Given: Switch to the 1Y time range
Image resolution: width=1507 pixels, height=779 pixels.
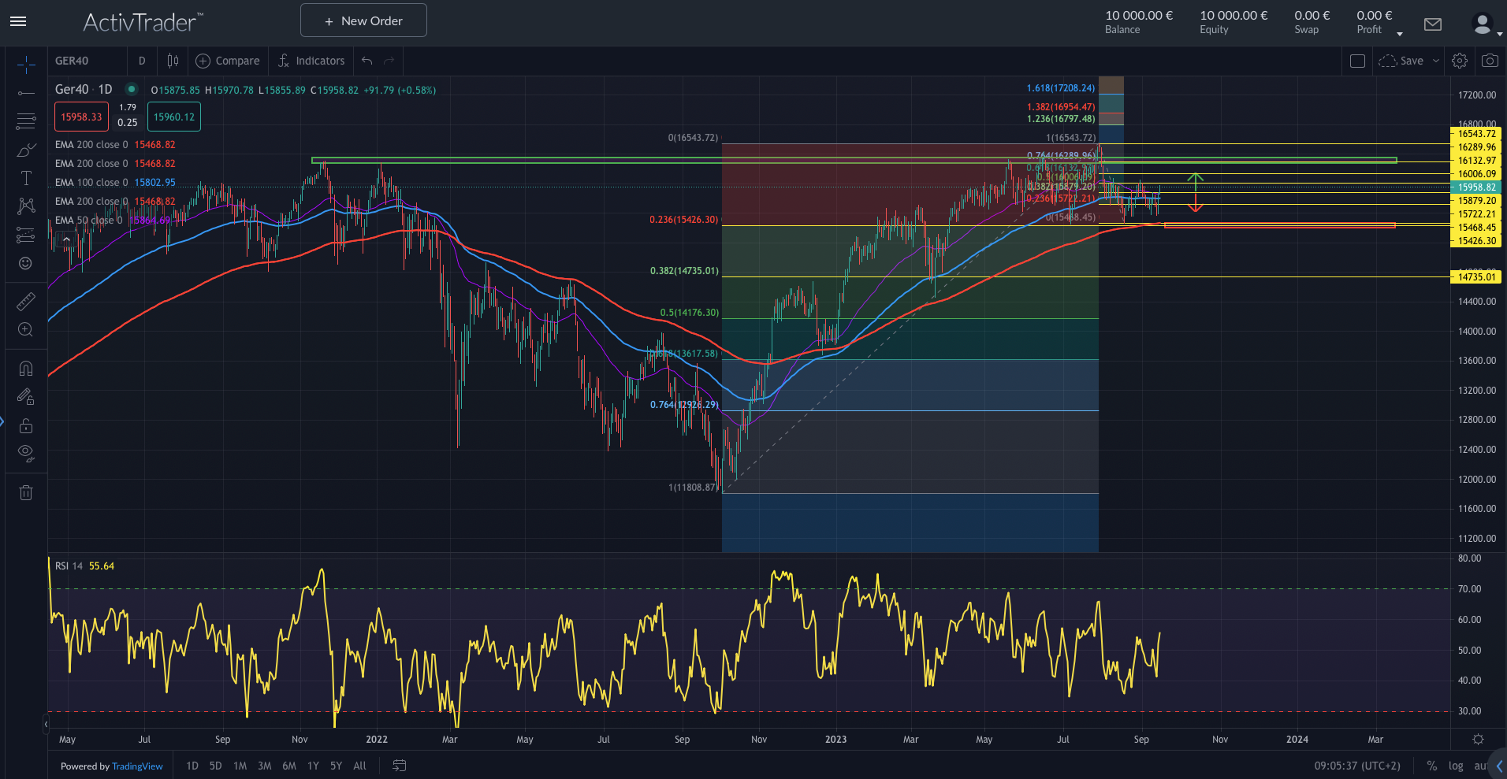Looking at the screenshot, I should [x=312, y=765].
